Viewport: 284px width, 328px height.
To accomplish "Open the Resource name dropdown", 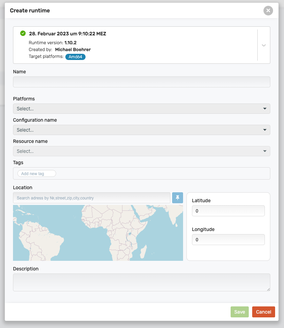I will tap(141, 151).
